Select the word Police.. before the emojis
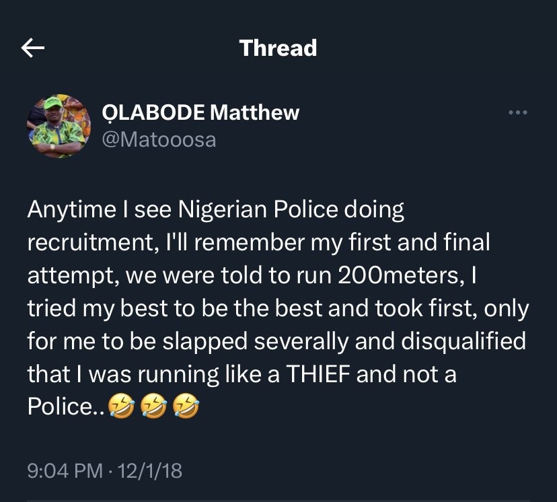Screen dimensions: 557x502 click(x=66, y=406)
